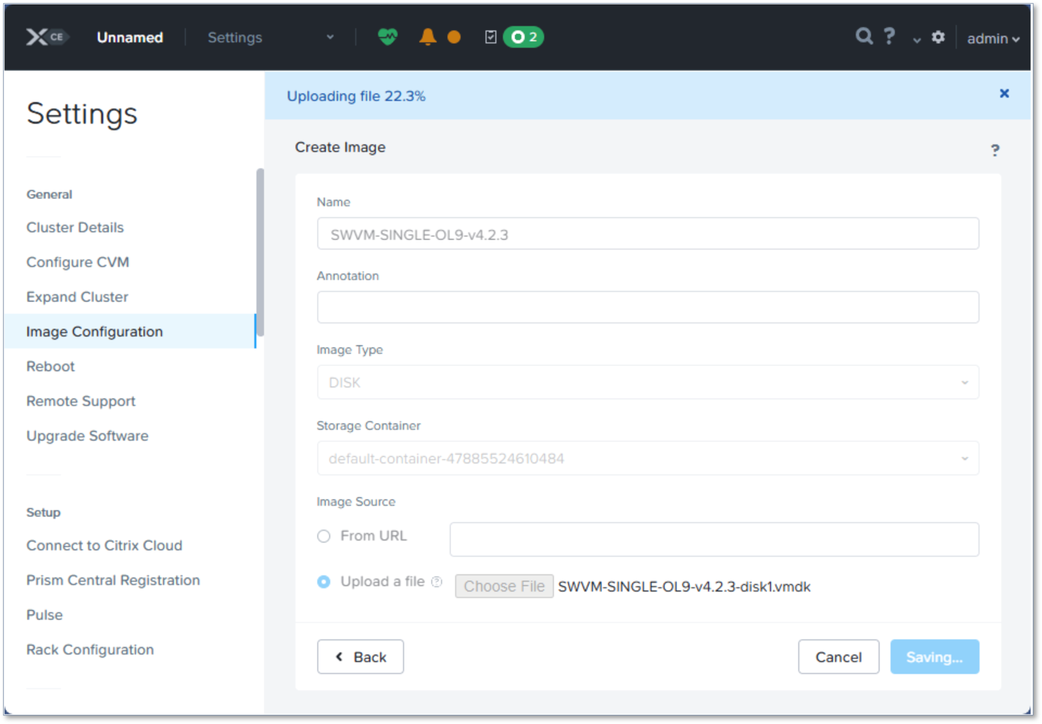Image resolution: width=1042 pixels, height=724 pixels.
Task: Click the Nutanix CE logo icon
Action: click(46, 37)
